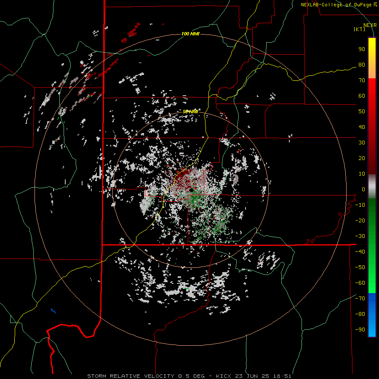Viewport: 379px width, 379px height.
Task: Click the -70 value on the velocity scale
Action: point(360,299)
